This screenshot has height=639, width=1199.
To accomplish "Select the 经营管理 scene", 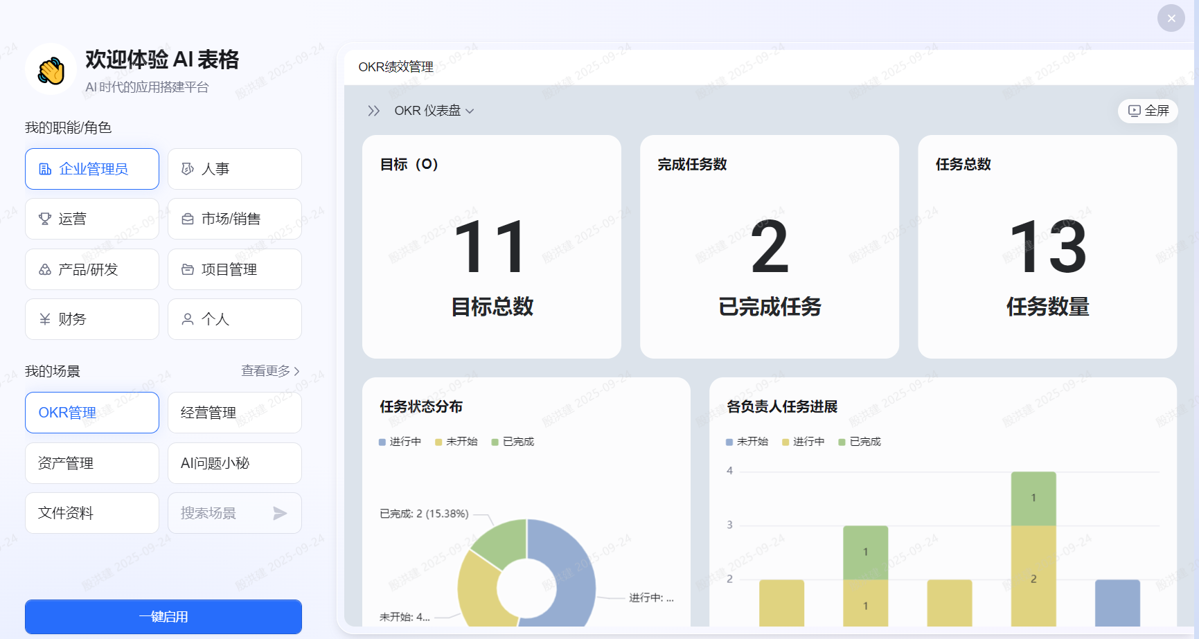I will [x=234, y=412].
